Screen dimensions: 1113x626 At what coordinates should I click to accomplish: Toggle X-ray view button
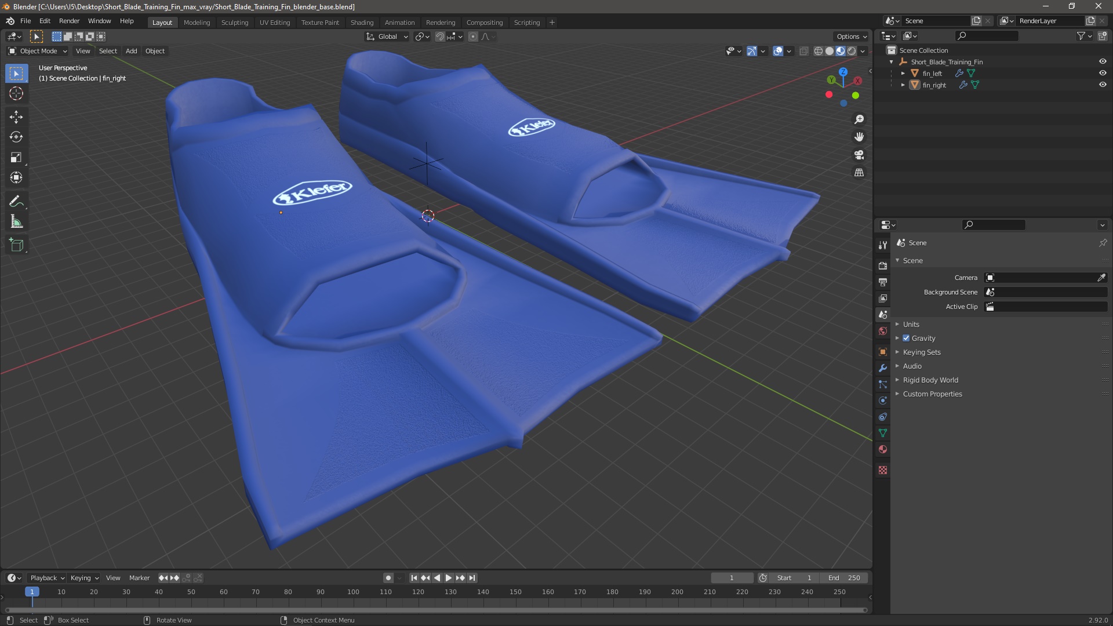click(803, 51)
